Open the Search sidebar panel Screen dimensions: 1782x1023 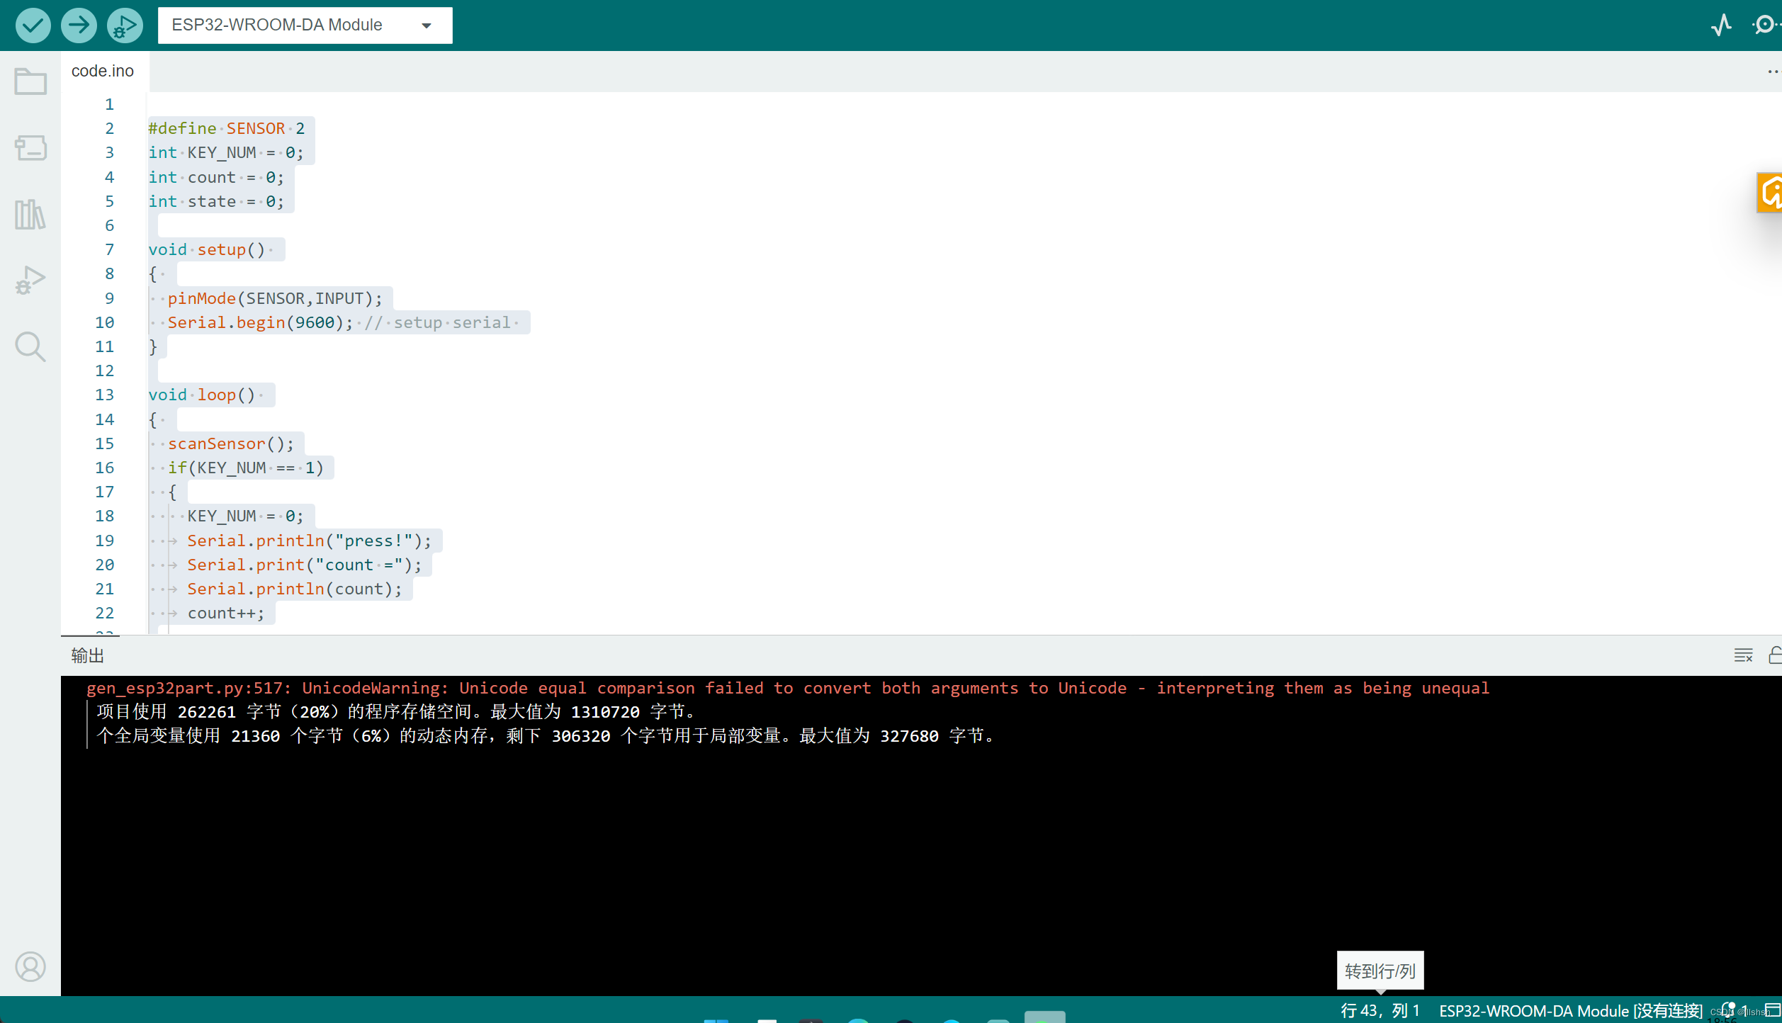click(x=30, y=347)
